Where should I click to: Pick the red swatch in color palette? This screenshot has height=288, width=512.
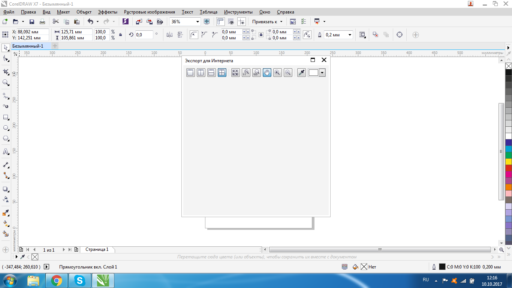pos(509,168)
